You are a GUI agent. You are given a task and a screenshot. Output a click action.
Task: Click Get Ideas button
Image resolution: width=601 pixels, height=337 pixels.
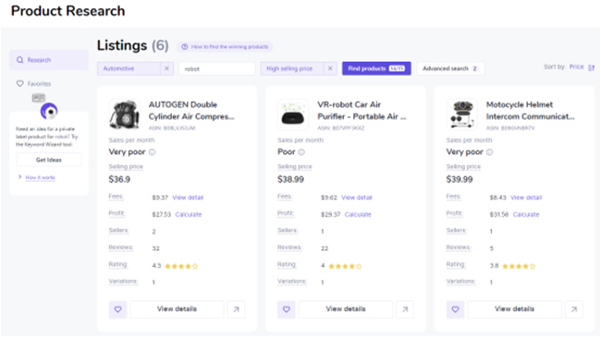click(49, 160)
